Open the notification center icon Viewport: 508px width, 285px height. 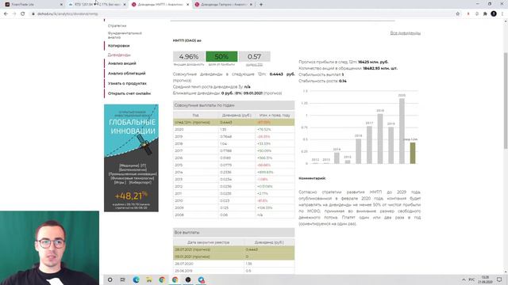499,279
